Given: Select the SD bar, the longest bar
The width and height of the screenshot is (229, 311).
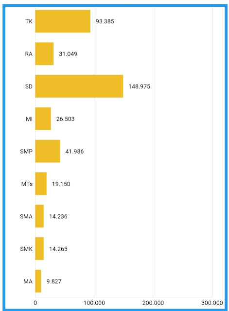Looking at the screenshot, I should click(79, 86).
